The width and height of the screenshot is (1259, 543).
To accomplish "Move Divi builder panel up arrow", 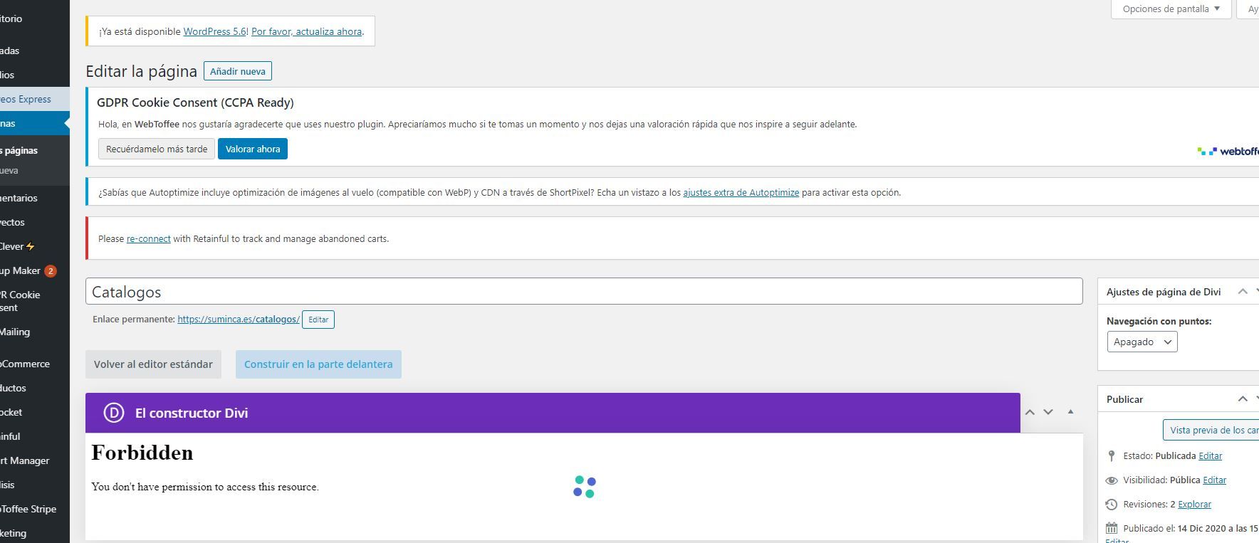I will (1030, 412).
